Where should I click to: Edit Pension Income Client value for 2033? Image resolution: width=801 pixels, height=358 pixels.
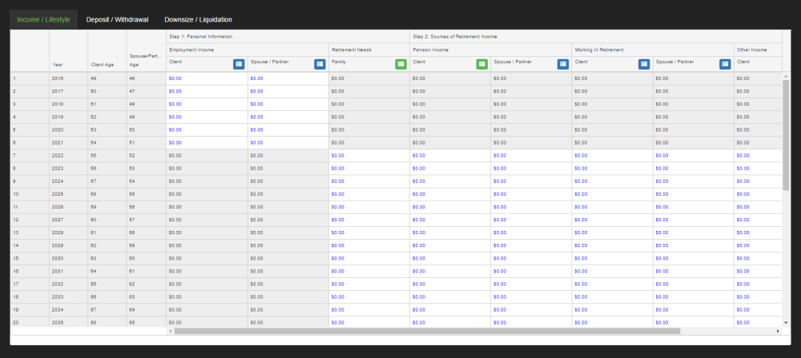point(450,296)
